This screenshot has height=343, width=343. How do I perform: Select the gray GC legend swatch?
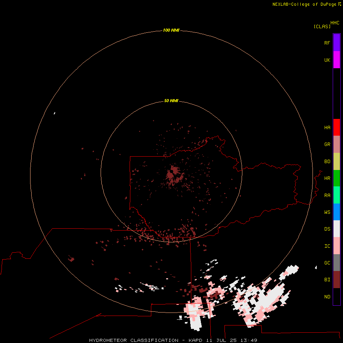pos(337,263)
